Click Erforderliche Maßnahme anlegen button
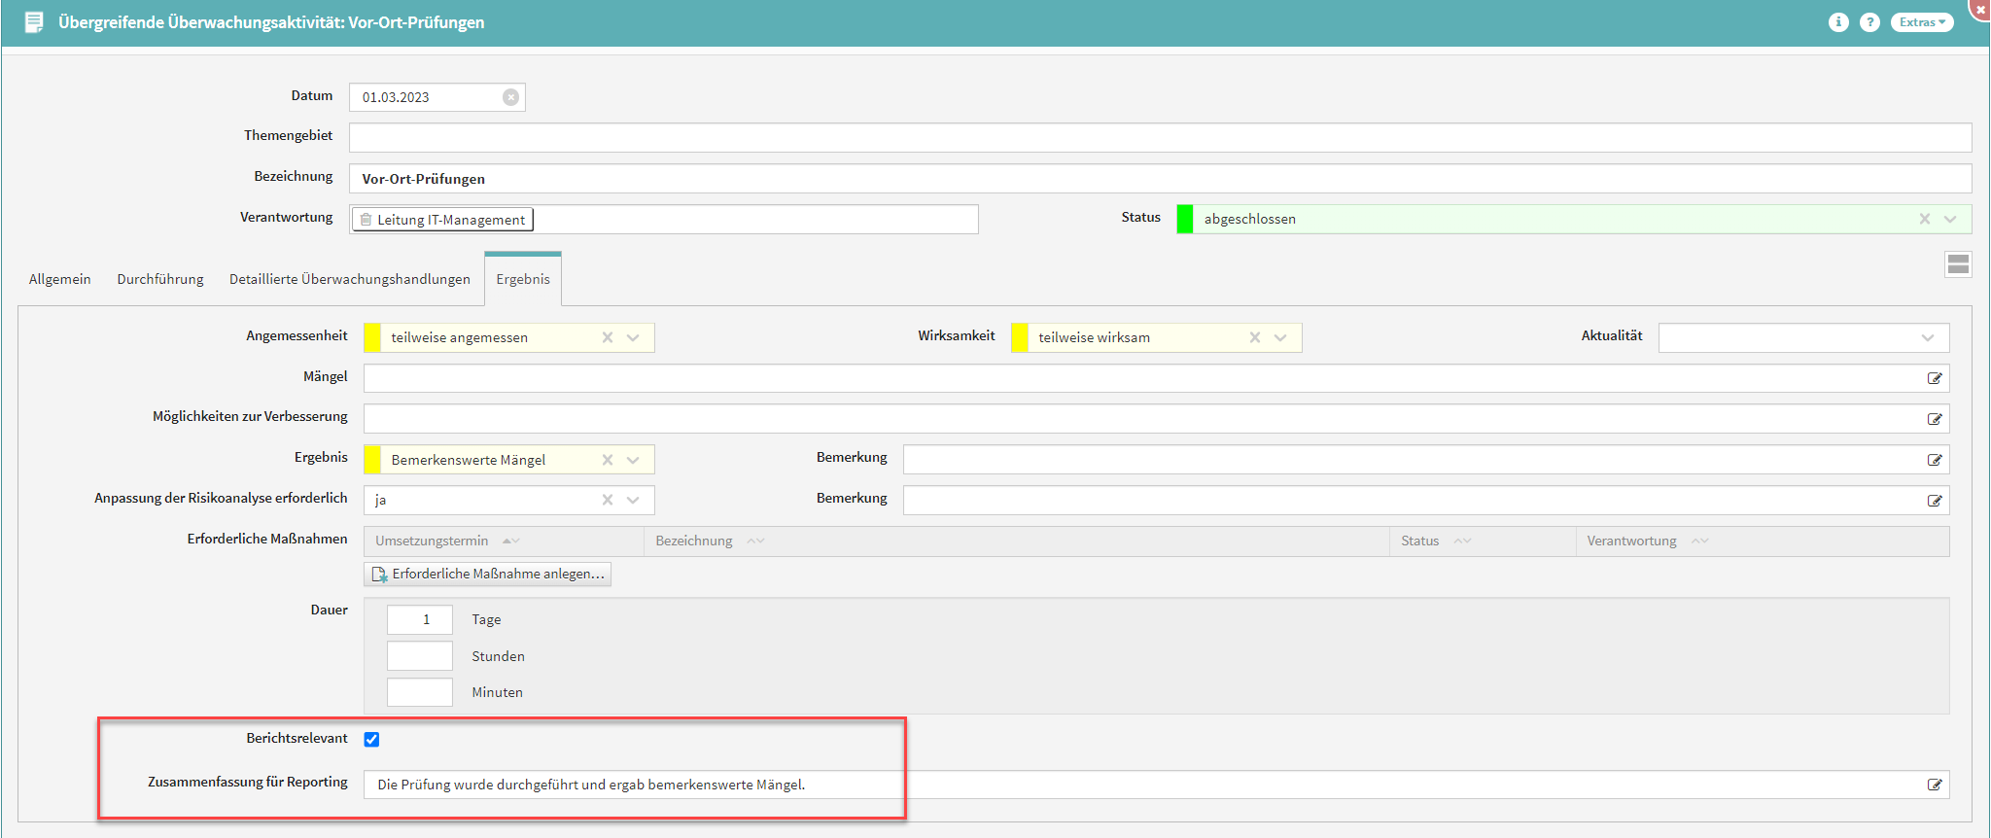 click(x=488, y=575)
